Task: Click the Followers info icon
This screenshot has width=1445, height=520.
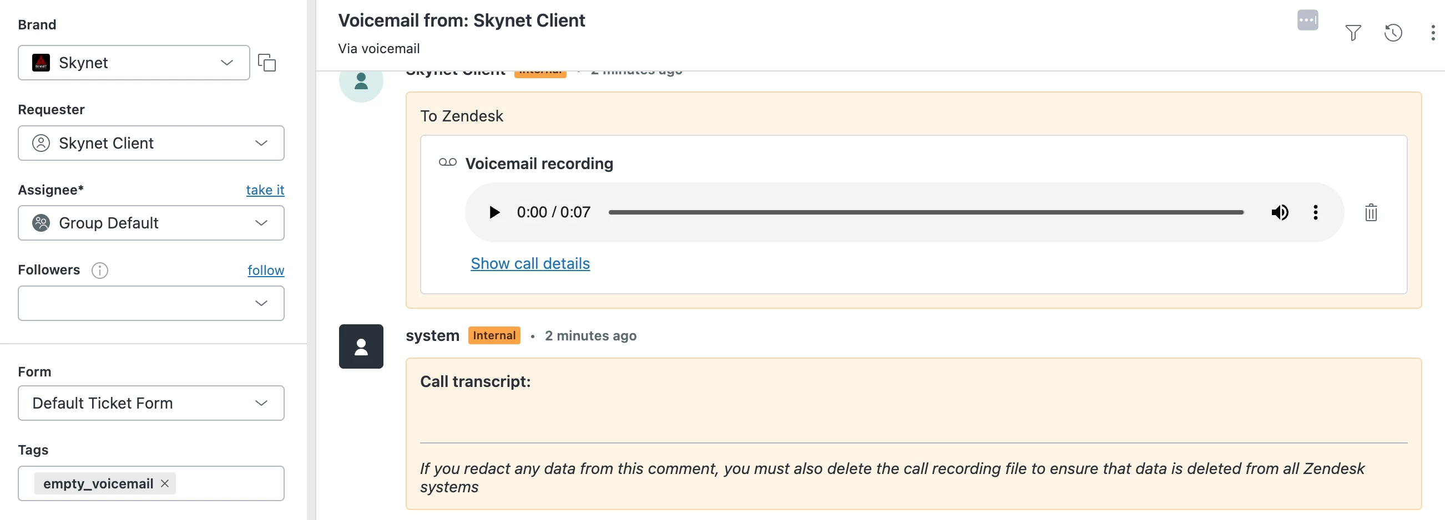Action: pyautogui.click(x=100, y=271)
